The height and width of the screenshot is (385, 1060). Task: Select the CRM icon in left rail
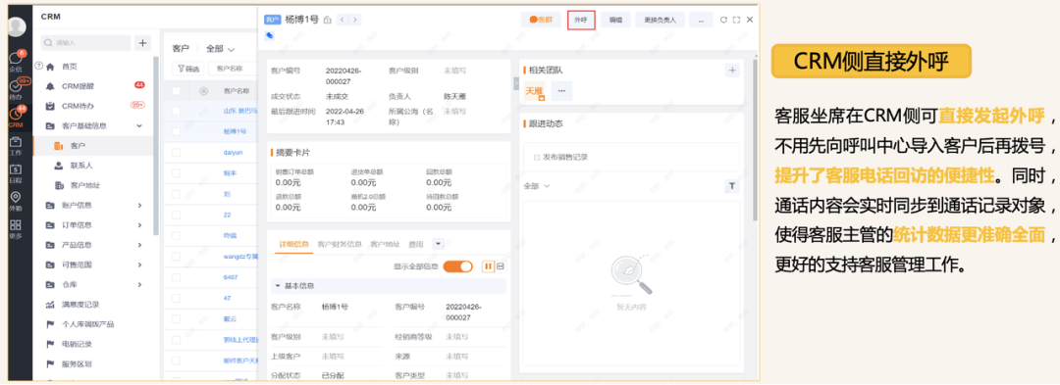tap(16, 118)
